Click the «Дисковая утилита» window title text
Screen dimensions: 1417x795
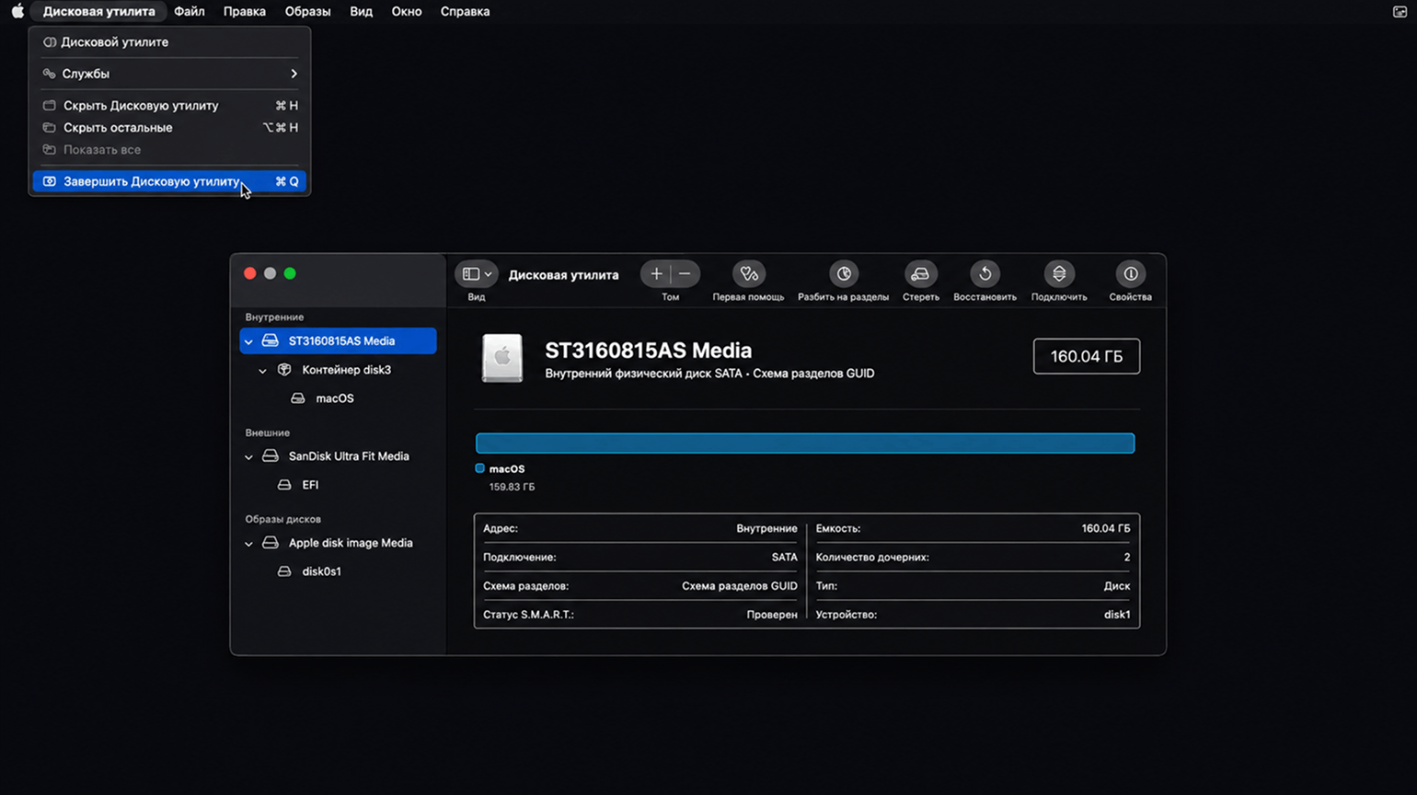tap(563, 275)
